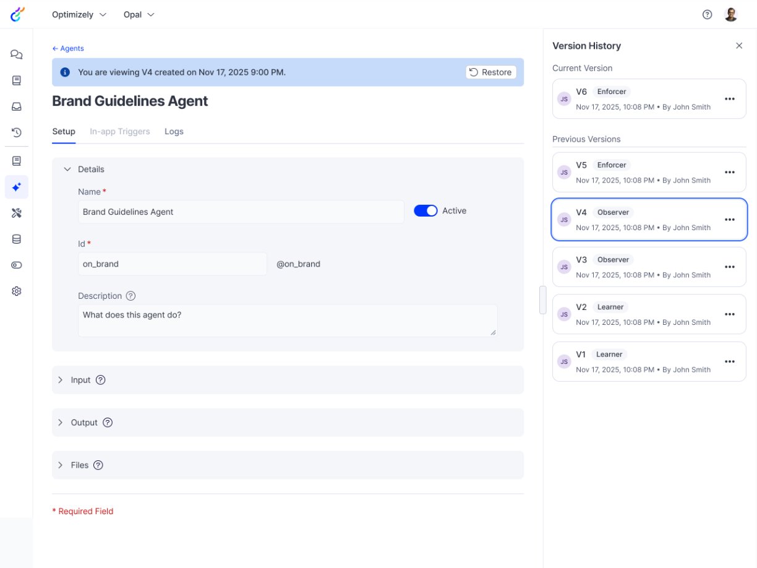Open the history panel in the sidebar
757x568 pixels.
pos(17,132)
